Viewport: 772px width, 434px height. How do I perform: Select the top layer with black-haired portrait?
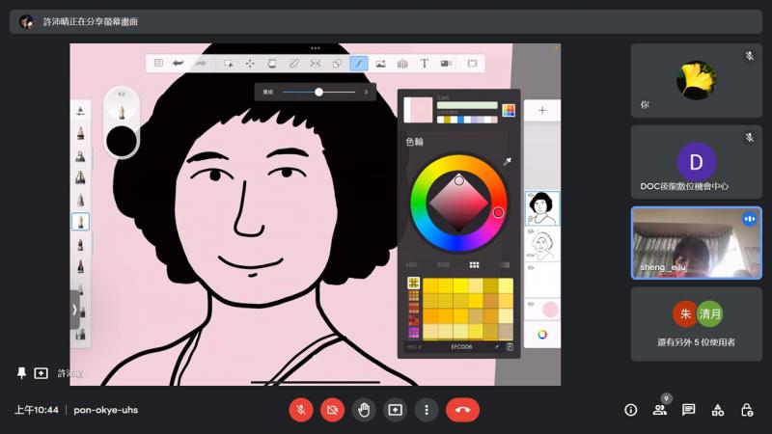point(542,208)
